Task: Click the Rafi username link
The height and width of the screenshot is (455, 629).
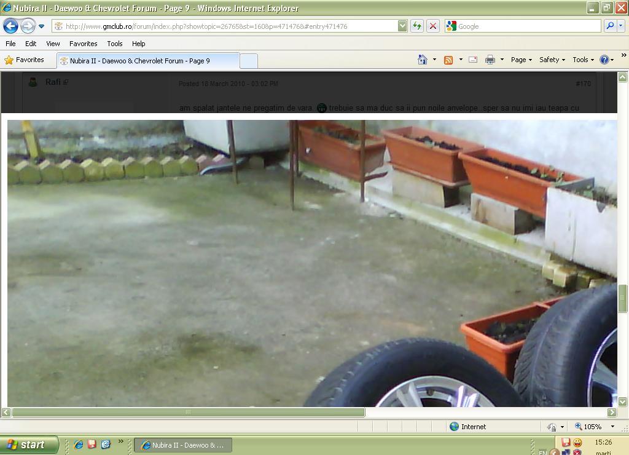Action: [53, 82]
